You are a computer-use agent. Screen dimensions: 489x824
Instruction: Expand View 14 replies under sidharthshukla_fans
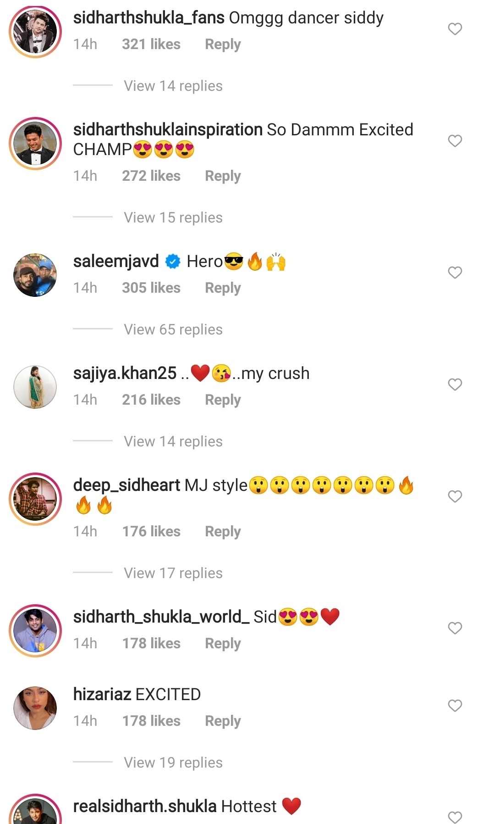pyautogui.click(x=173, y=86)
